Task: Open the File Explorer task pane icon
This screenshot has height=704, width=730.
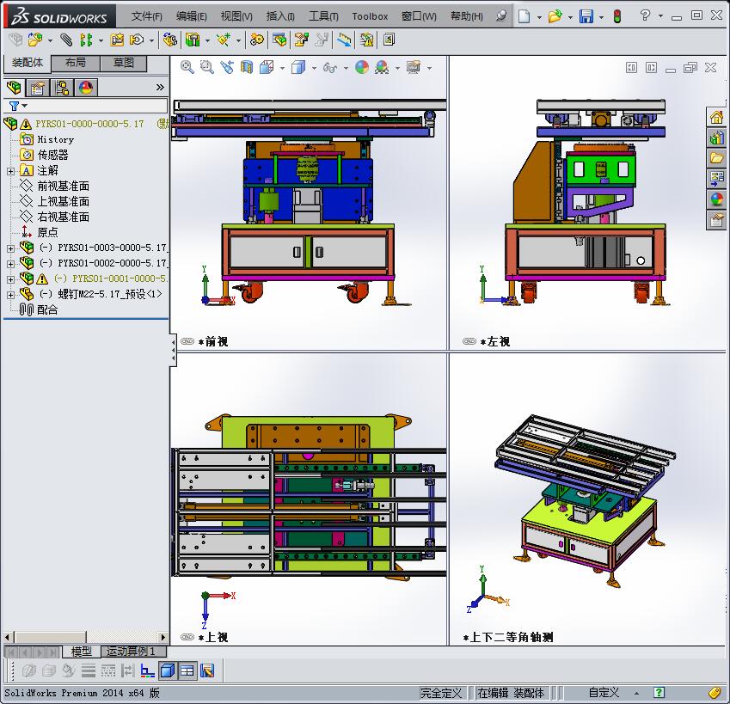Action: pyautogui.click(x=717, y=158)
